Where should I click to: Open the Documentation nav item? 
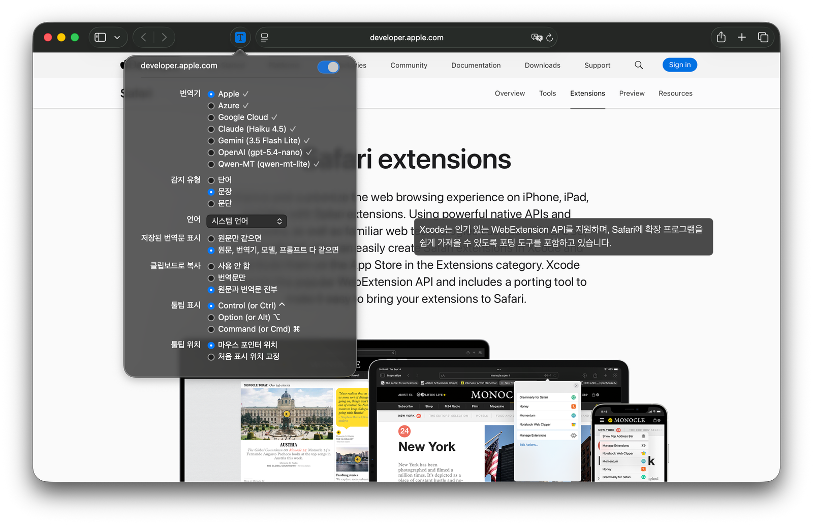[476, 65]
